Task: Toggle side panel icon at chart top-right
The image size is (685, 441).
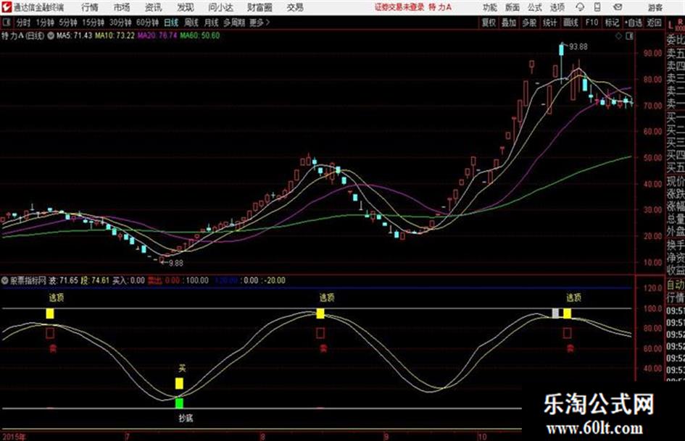Action: coord(629,36)
